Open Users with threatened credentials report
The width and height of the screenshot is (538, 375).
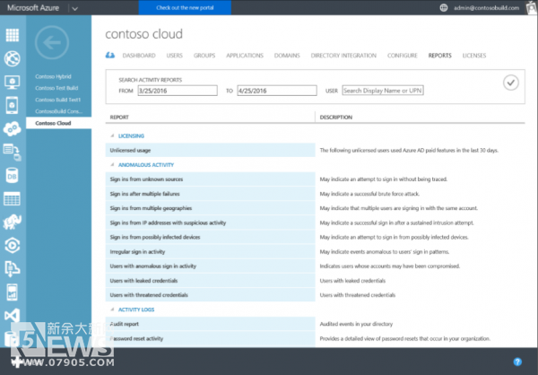click(210, 295)
